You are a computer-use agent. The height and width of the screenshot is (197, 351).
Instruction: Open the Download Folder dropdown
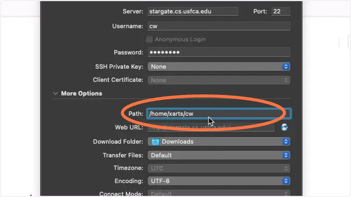(219, 142)
